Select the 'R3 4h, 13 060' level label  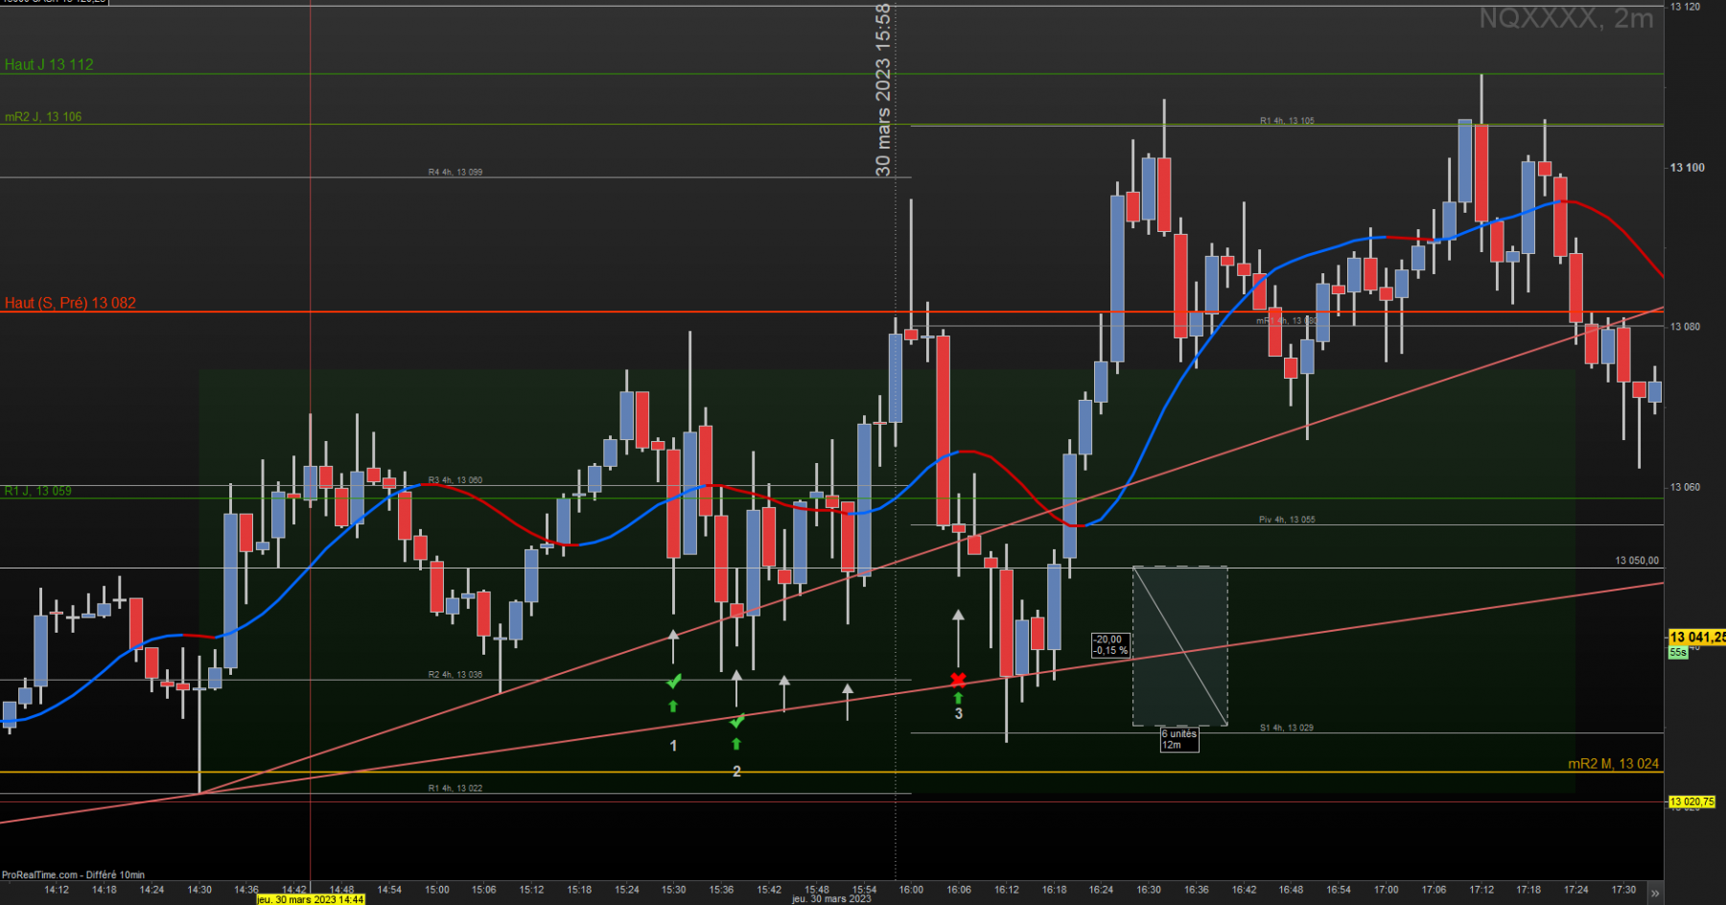pyautogui.click(x=455, y=480)
